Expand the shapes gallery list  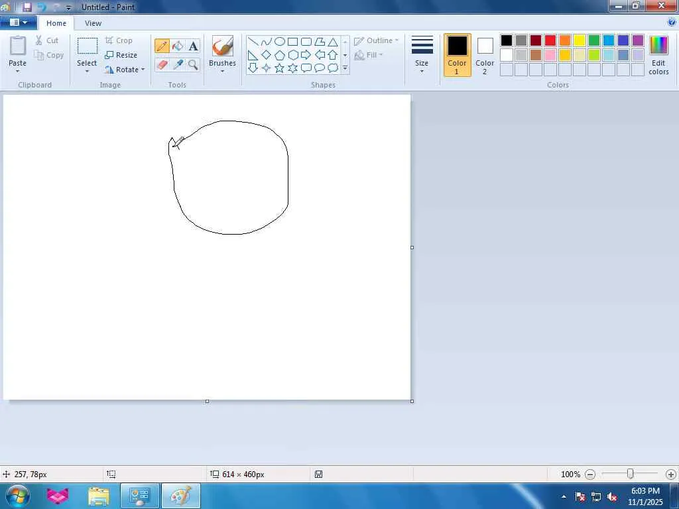[x=345, y=68]
